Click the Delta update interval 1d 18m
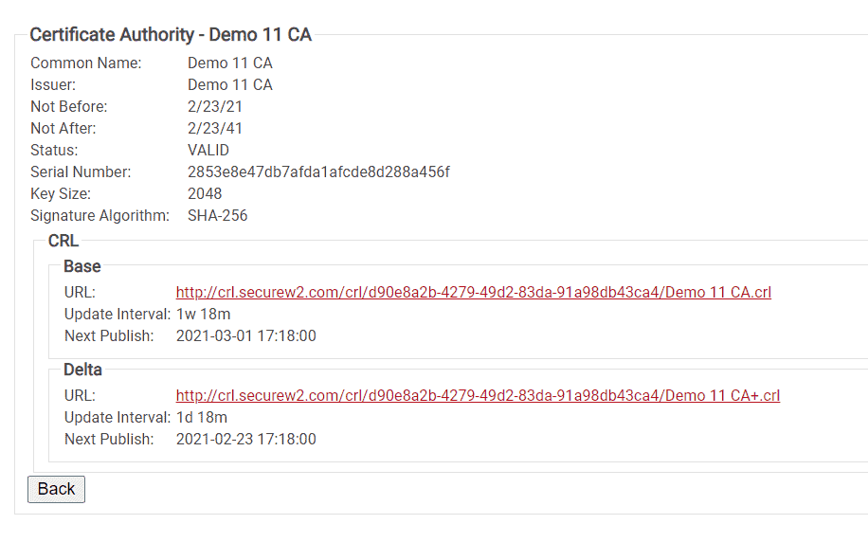The image size is (868, 542). 202,418
